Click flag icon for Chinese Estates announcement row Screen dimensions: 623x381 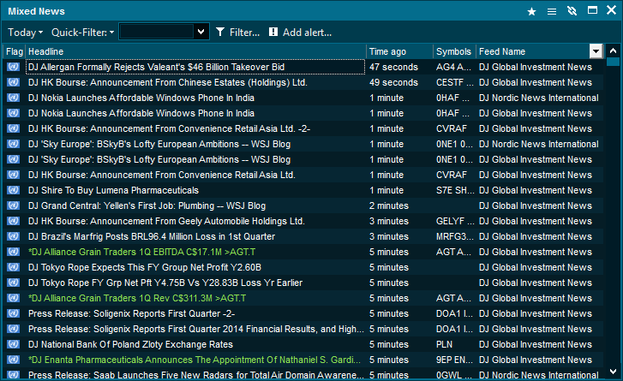(13, 82)
